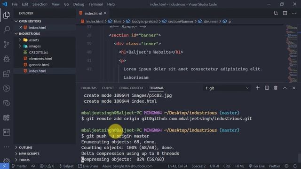301x169 pixels.
Task: Split the terminal panel
Action: [x=267, y=88]
